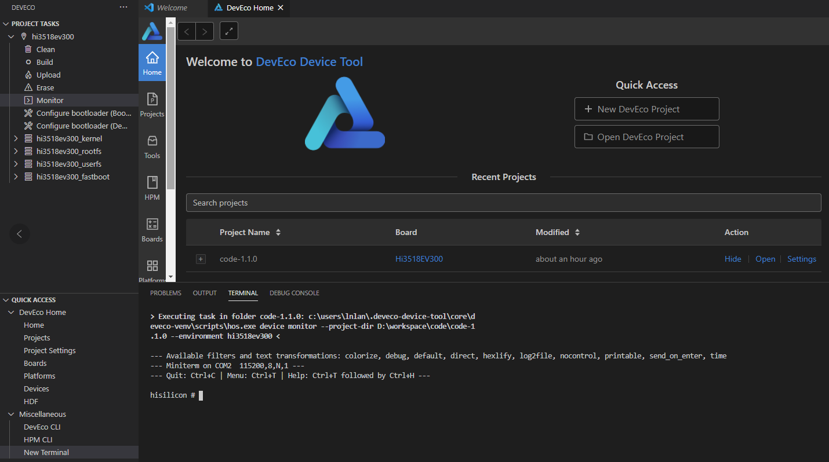Open Devices under Quick Access
This screenshot has width=829, height=462.
36,388
